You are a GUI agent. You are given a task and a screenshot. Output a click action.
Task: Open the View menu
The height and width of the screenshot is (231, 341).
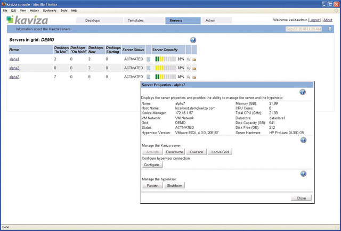[23, 11]
